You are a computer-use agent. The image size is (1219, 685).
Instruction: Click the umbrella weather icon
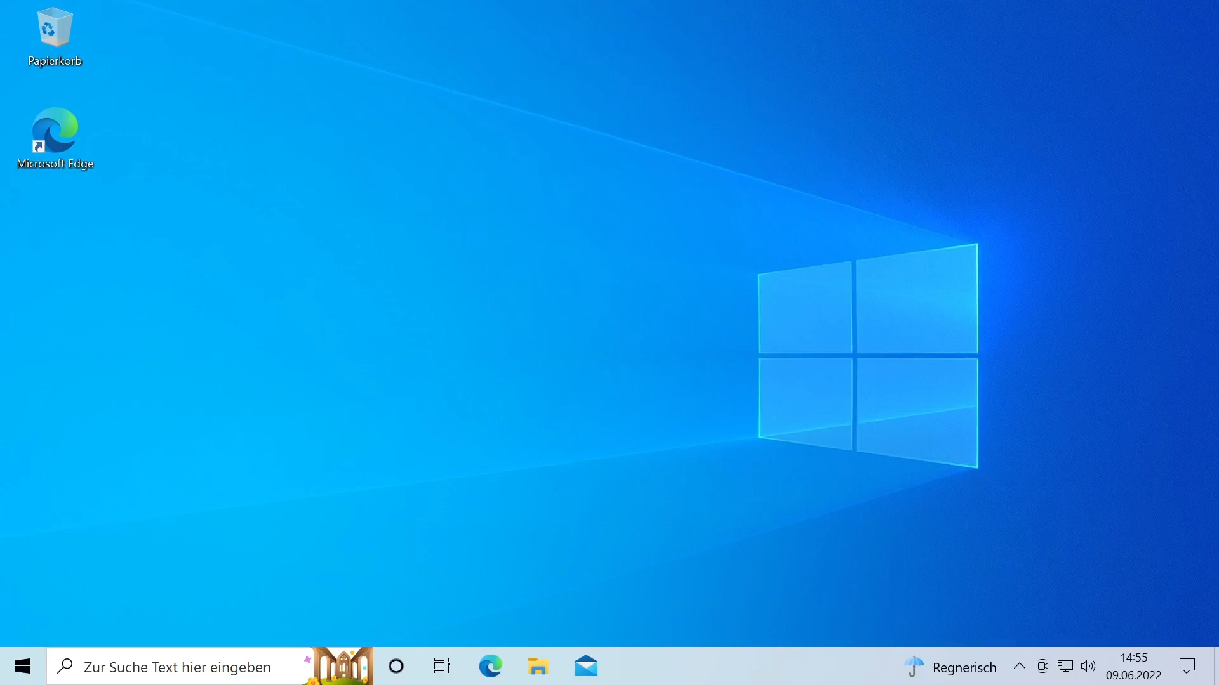coord(914,667)
